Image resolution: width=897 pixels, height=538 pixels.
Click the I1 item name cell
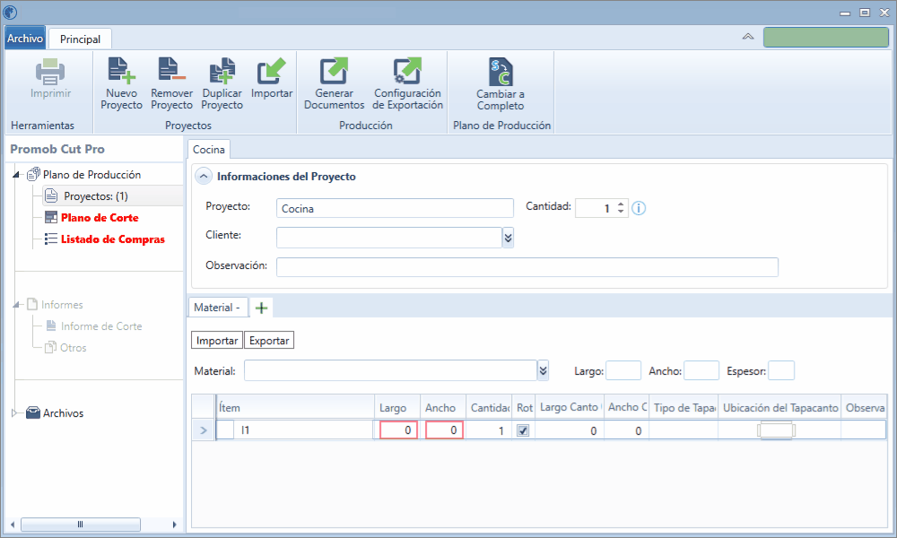(x=303, y=430)
